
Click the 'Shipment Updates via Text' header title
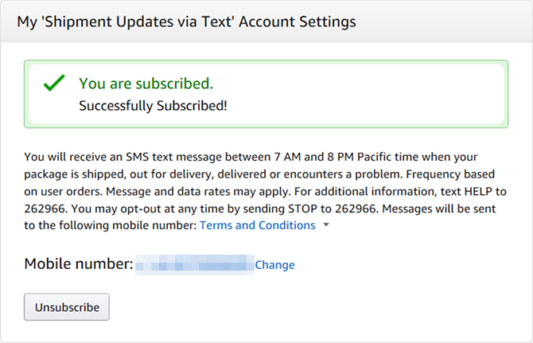[186, 21]
